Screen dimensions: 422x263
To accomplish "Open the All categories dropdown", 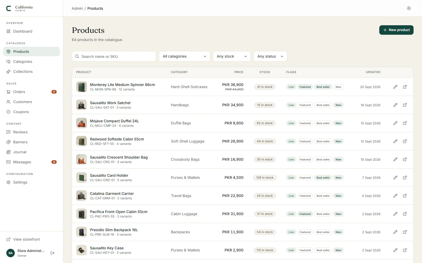I will pyautogui.click(x=184, y=56).
